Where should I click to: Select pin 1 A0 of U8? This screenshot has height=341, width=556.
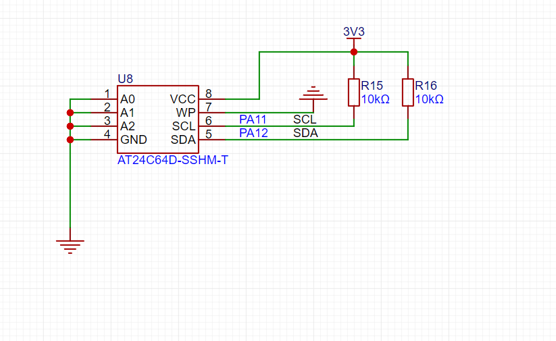108,99
